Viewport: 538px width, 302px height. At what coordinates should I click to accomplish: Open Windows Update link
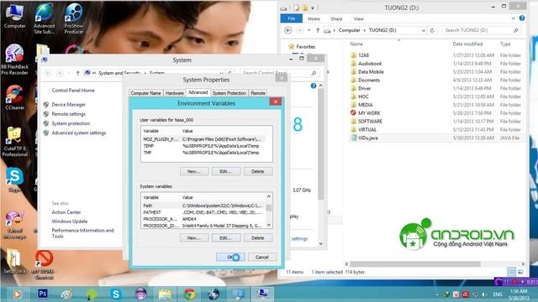[69, 221]
